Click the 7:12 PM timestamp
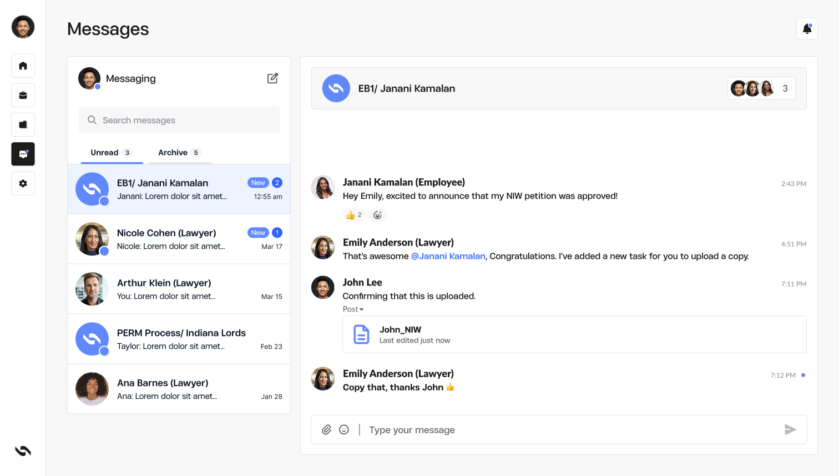This screenshot has width=839, height=476. click(x=783, y=375)
